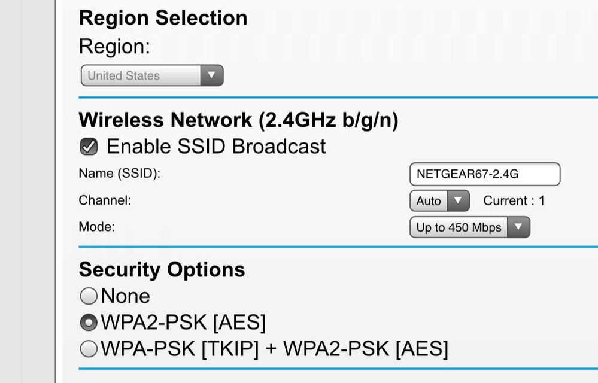
Task: Click the Channel: label
Action: (105, 200)
